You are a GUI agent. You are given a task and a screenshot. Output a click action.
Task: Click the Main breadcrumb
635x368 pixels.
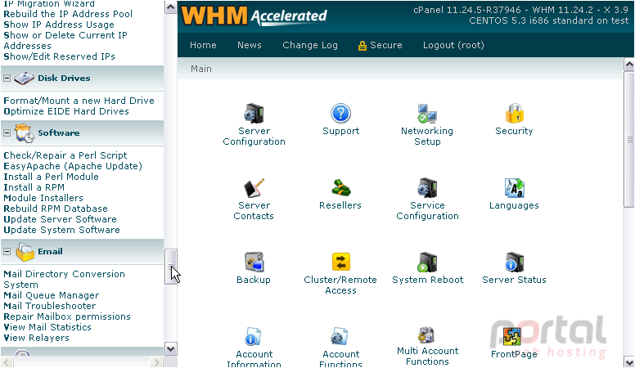click(x=201, y=69)
